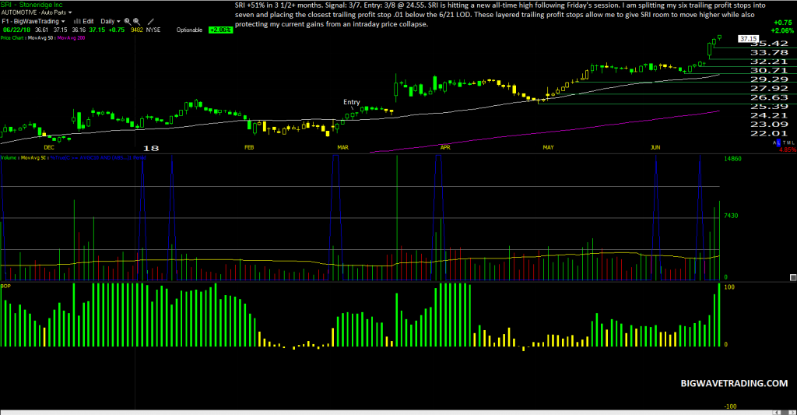The height and width of the screenshot is (415, 797).
Task: Click the volume pane MovAvg 50 label
Action: point(33,157)
